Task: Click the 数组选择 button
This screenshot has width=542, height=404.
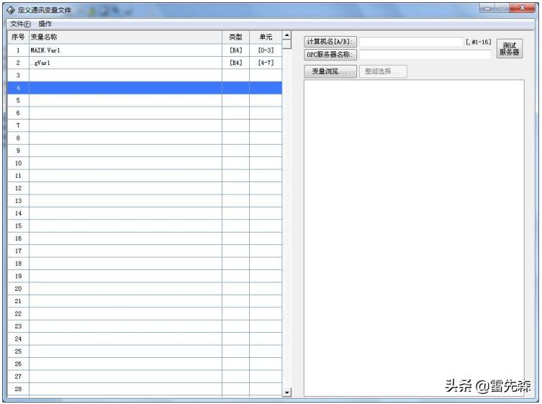Action: 383,71
